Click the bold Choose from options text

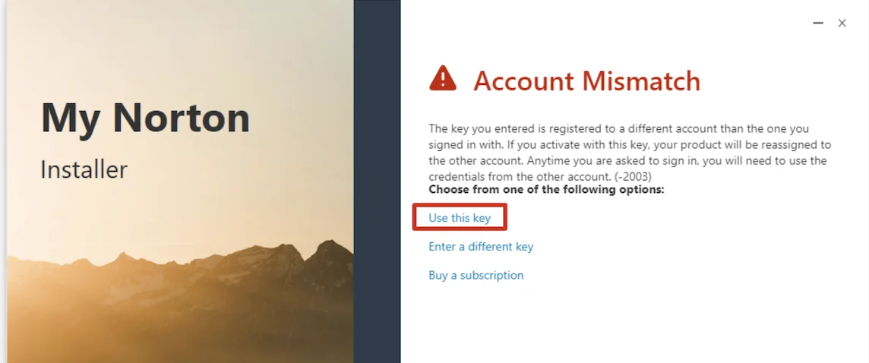pyautogui.click(x=546, y=189)
